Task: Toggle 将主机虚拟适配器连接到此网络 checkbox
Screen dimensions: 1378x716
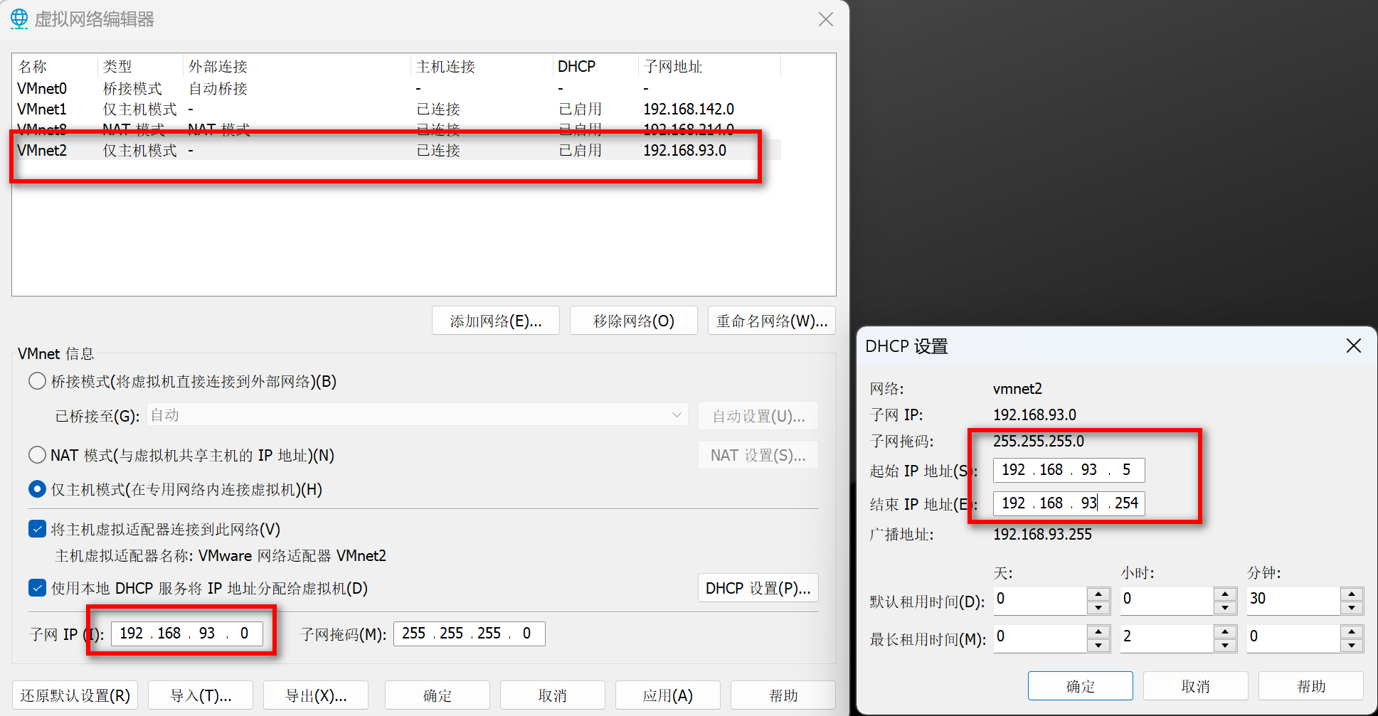Action: [x=37, y=529]
